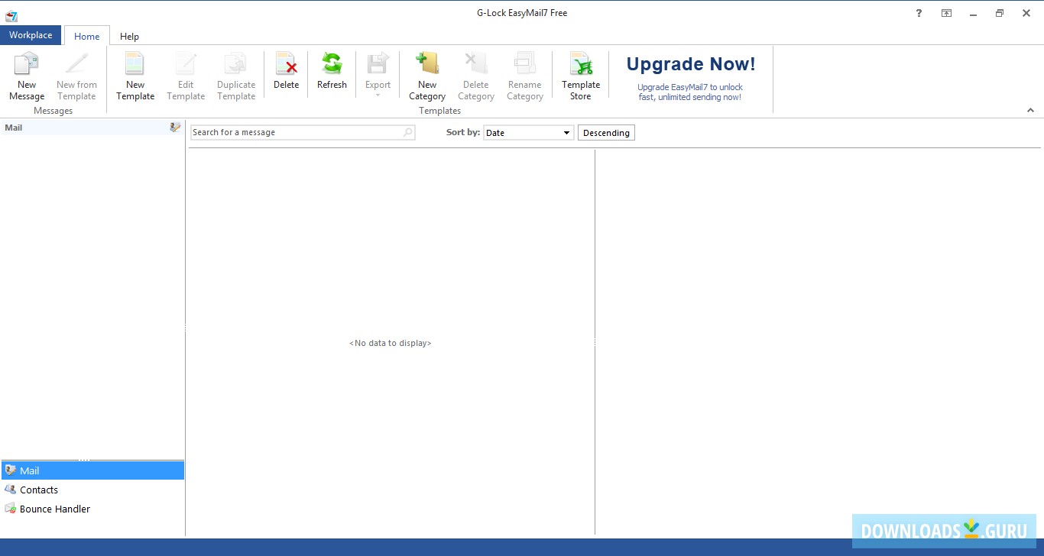Refresh the message list

(332, 73)
